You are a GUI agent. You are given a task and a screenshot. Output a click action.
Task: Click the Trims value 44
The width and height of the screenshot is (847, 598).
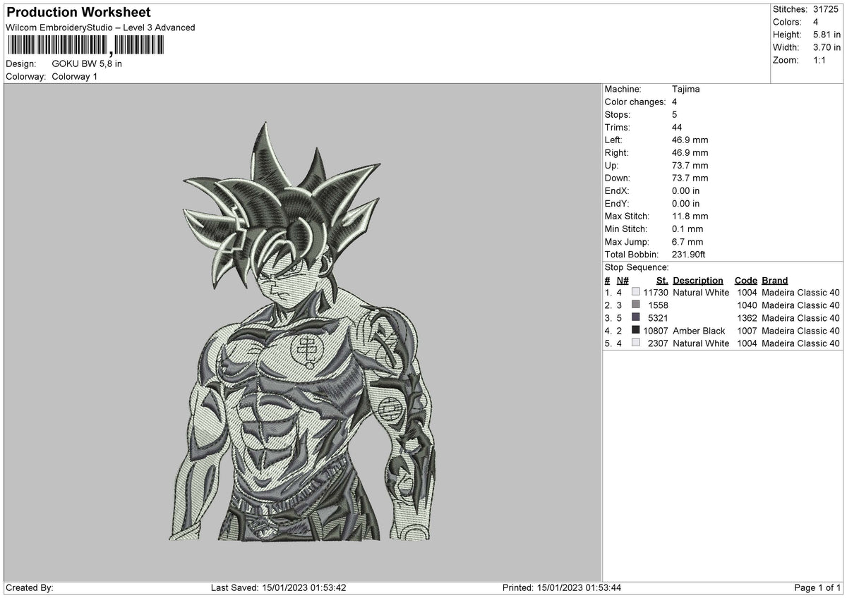click(x=678, y=127)
